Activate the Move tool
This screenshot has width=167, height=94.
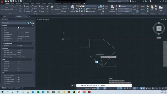(x=26, y=6)
